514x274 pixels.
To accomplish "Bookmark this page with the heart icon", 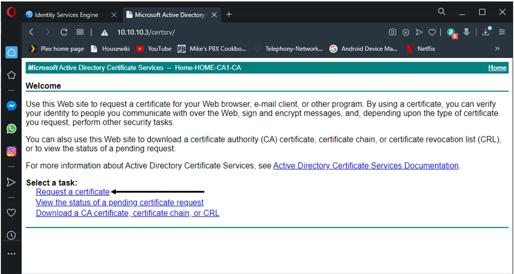I will click(432, 33).
